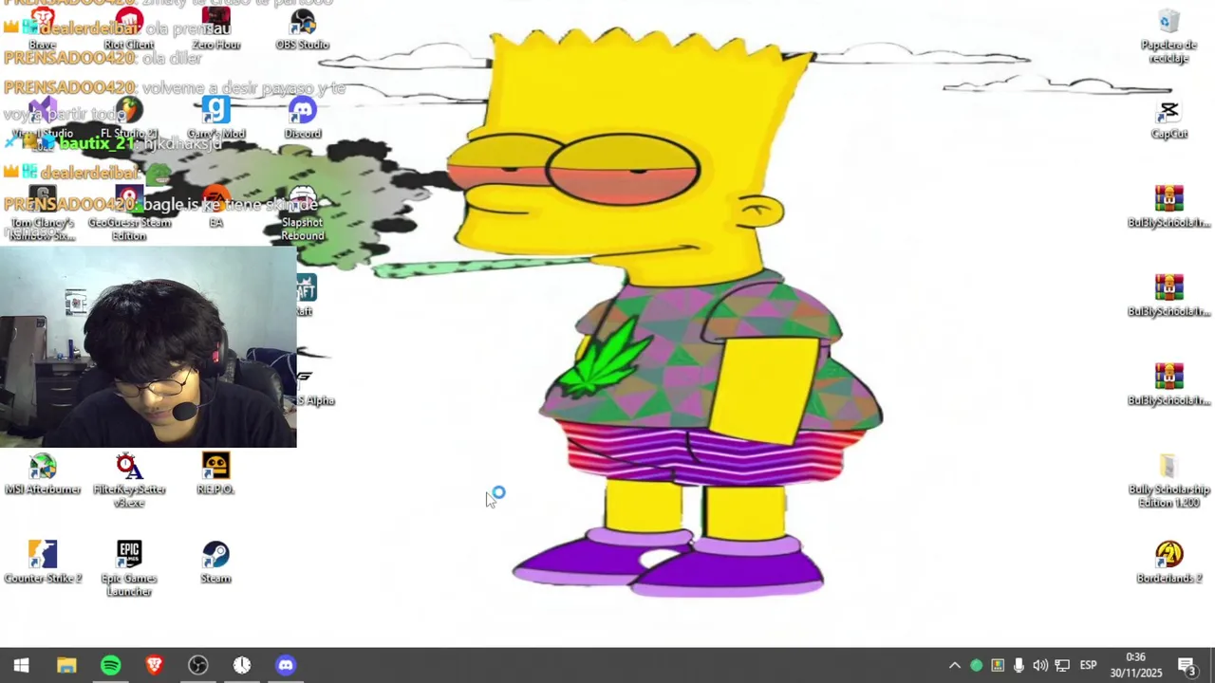Change the ESP input language
The image size is (1215, 683).
point(1088,665)
